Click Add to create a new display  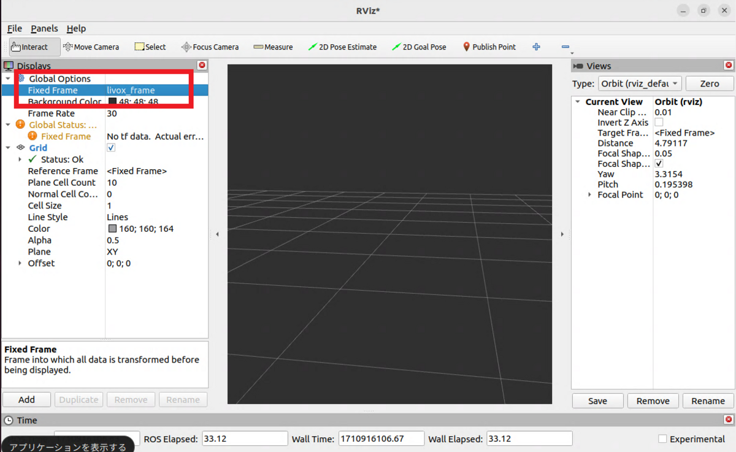pos(26,399)
